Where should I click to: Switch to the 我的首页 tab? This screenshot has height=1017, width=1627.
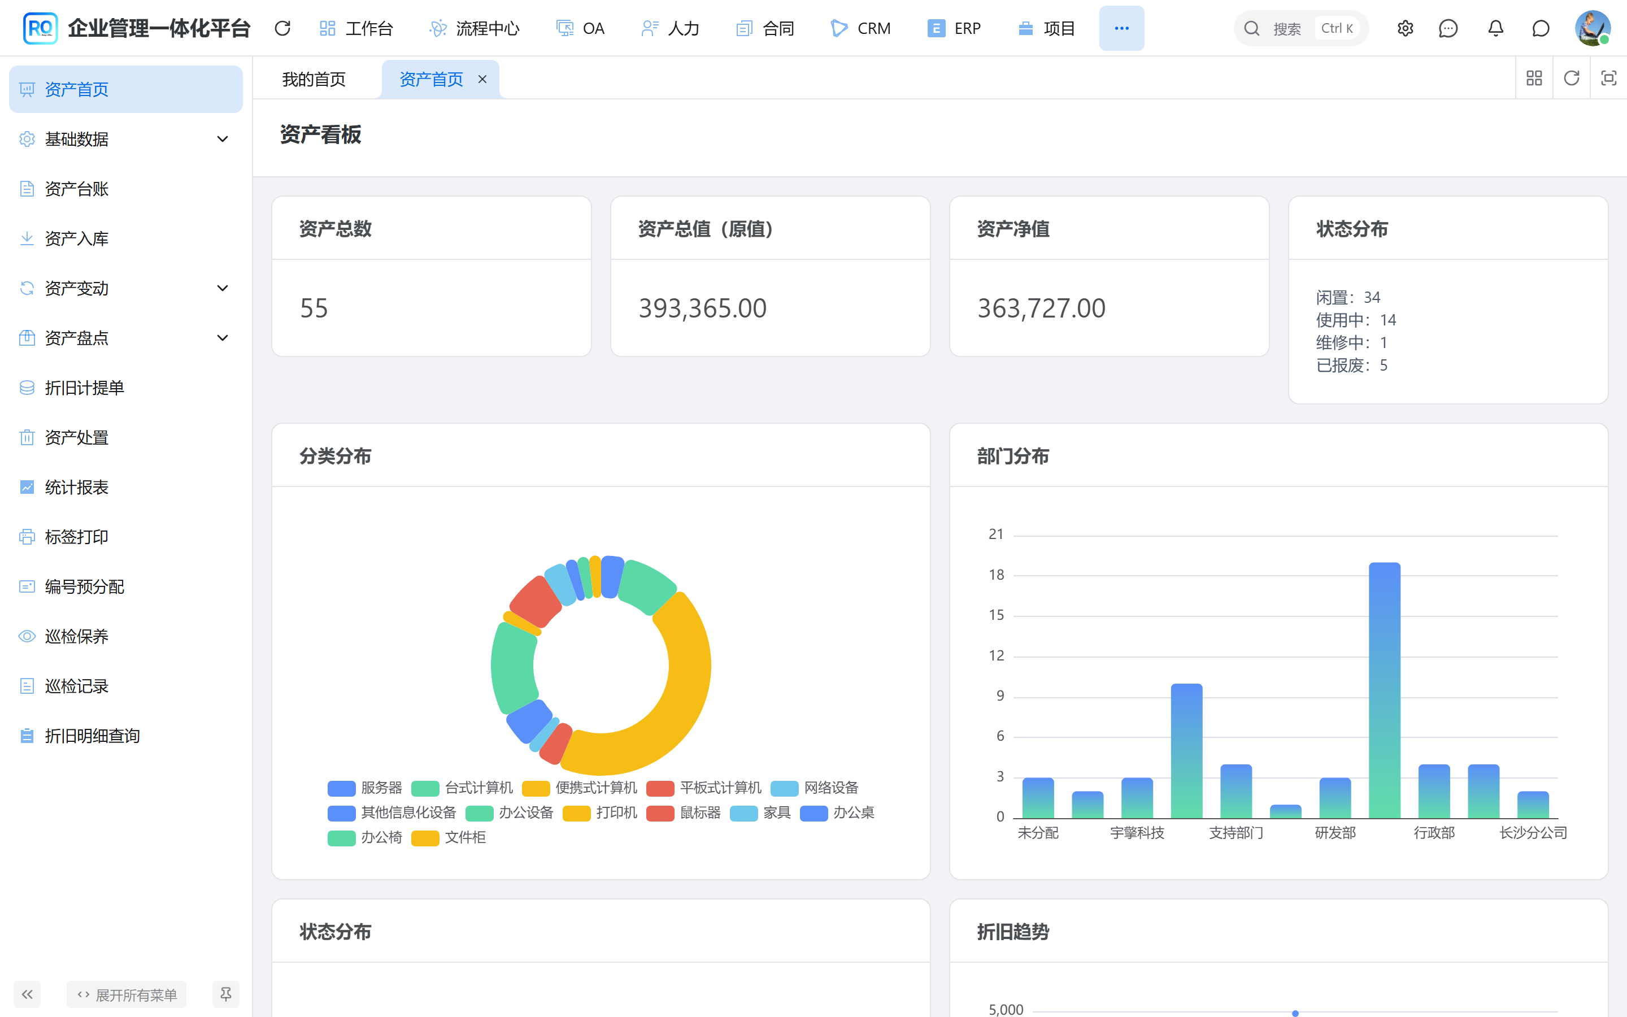tap(314, 79)
